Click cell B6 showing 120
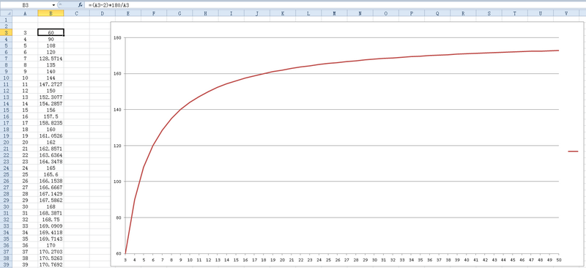586x268 pixels. click(51, 52)
